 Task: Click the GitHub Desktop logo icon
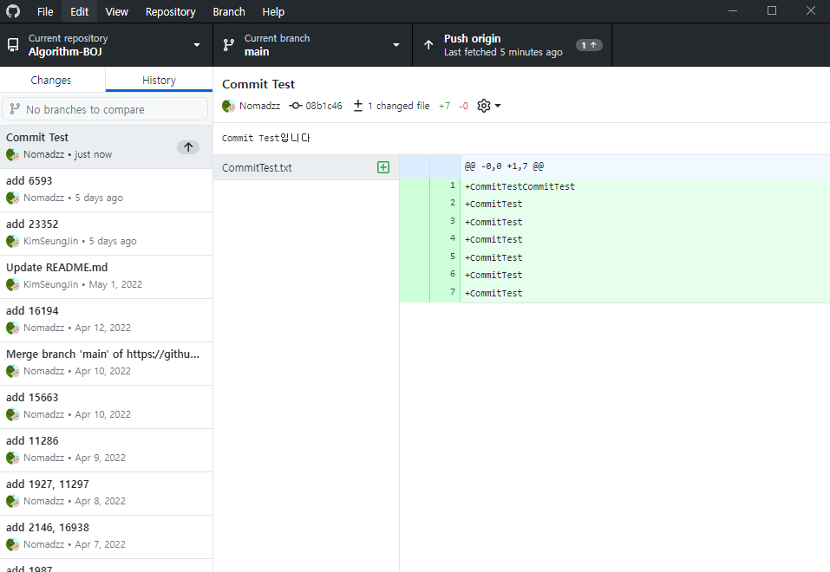pos(13,11)
